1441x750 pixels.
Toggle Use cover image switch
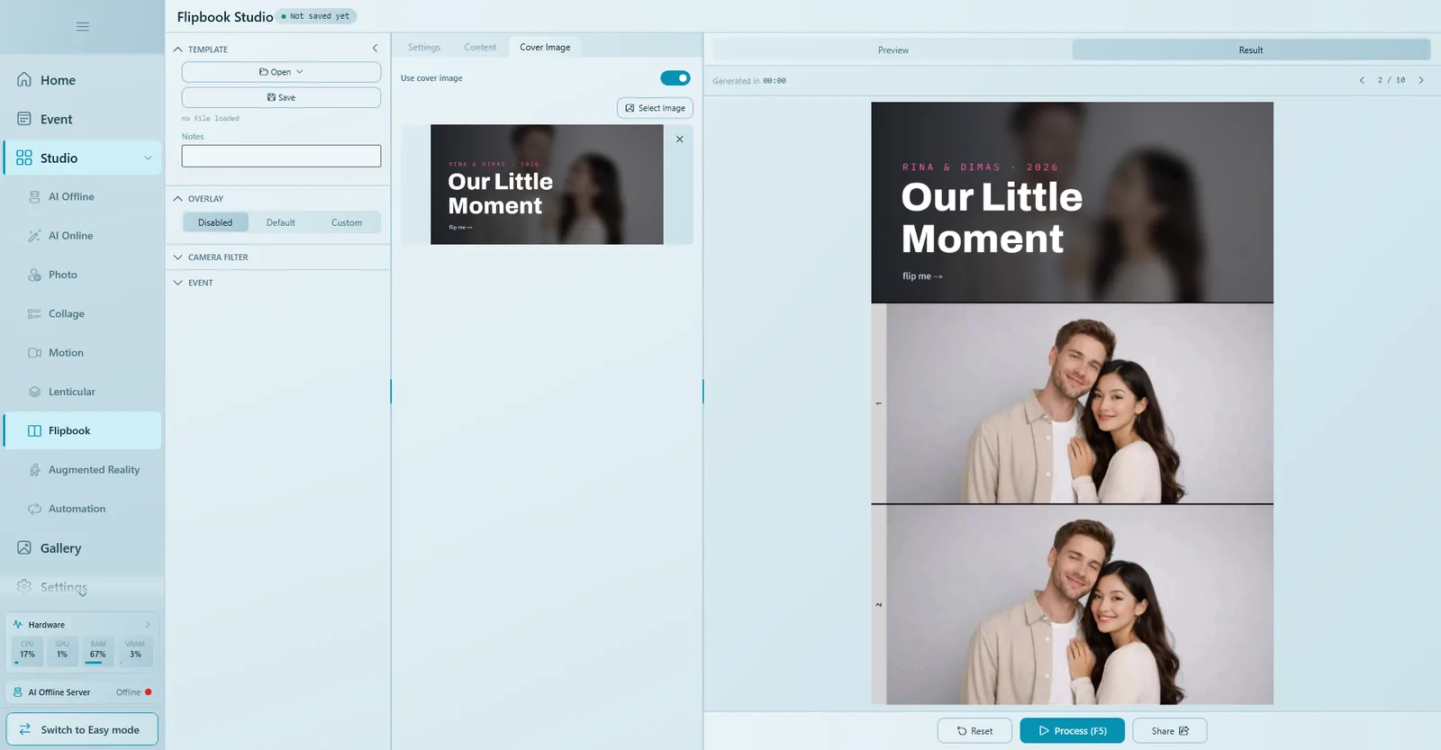coord(675,78)
